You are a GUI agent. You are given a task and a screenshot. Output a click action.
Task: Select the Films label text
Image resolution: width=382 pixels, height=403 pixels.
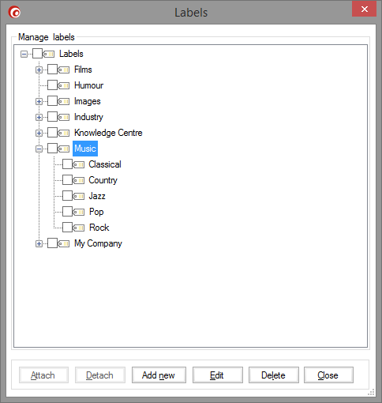(83, 70)
